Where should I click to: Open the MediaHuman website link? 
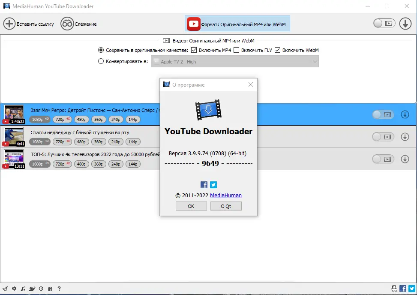point(226,195)
